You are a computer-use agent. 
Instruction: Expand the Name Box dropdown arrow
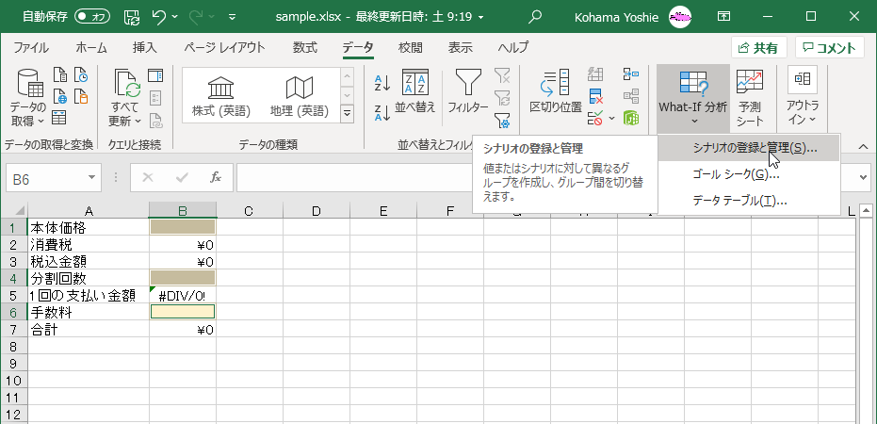[92, 176]
